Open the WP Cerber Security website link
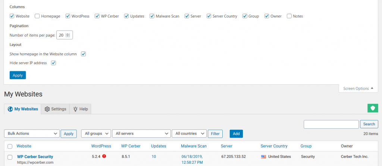 pyautogui.click(x=35, y=157)
